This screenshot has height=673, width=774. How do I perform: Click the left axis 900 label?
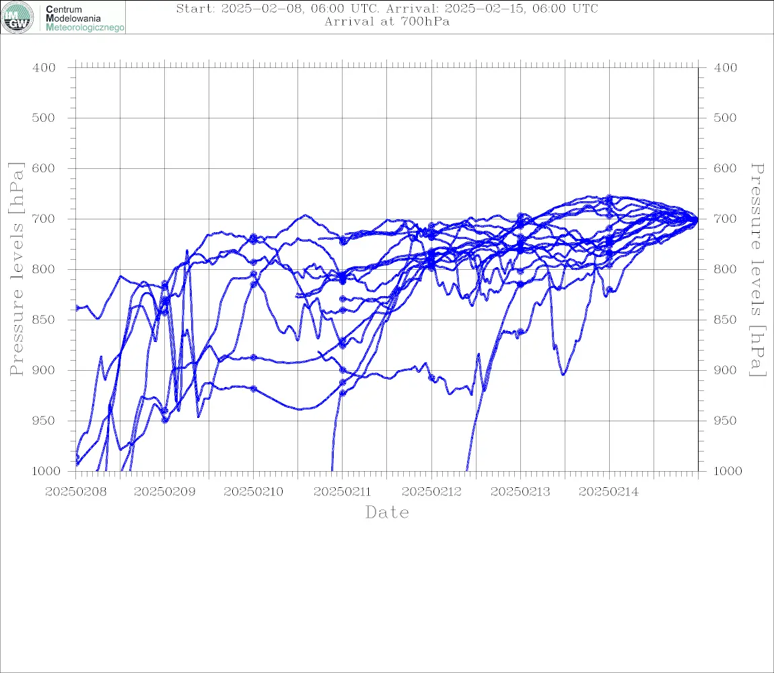click(x=44, y=370)
